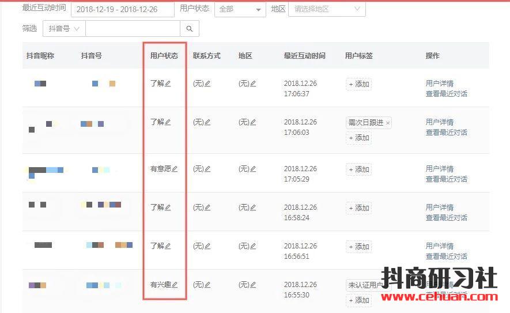Open 用户详情 link in fifth row
Image resolution: width=510 pixels, height=313 pixels.
(439, 246)
